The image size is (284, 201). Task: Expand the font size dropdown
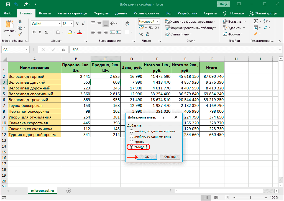[72, 24]
